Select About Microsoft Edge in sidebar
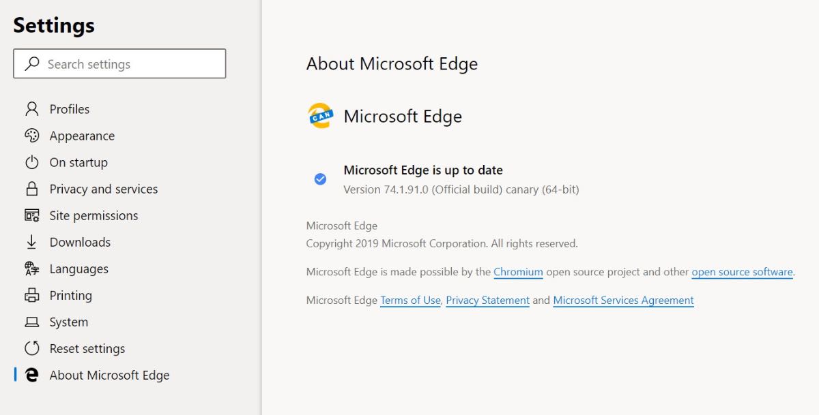This screenshot has height=415, width=819. 109,375
